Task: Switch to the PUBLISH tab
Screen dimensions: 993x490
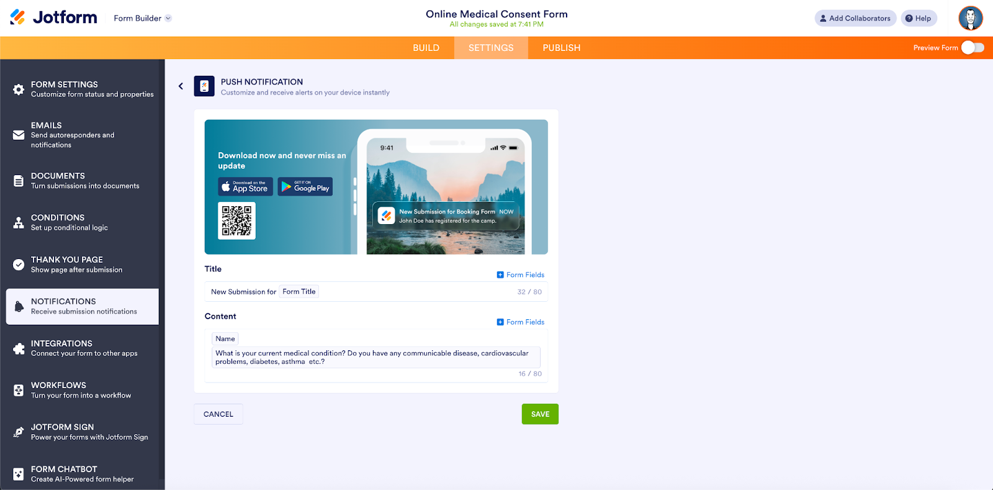Action: click(561, 48)
